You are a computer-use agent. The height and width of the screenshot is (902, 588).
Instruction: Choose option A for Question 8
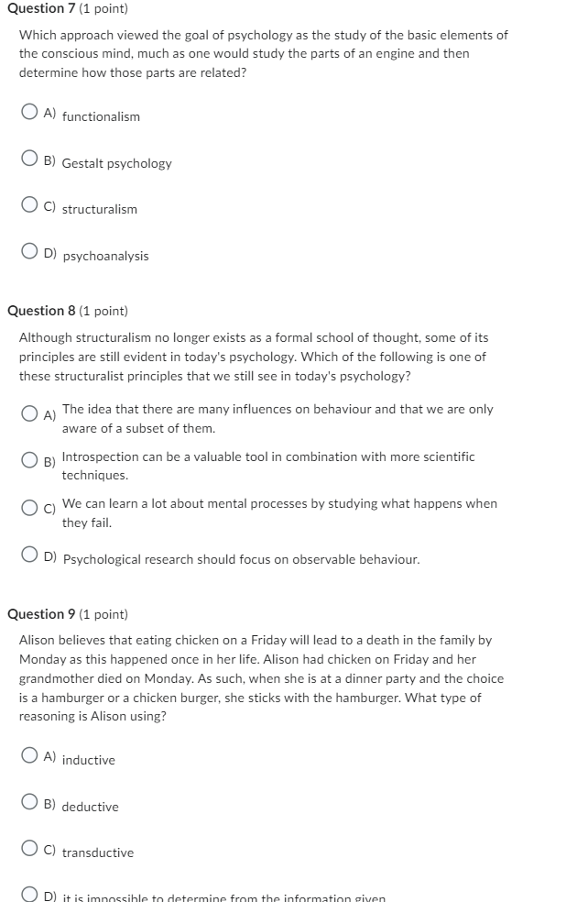coord(27,413)
